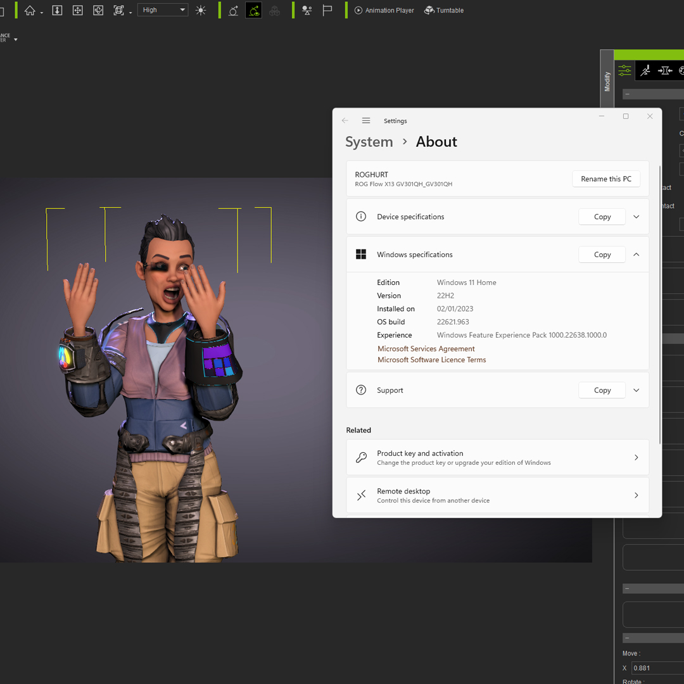Image resolution: width=684 pixels, height=684 pixels.
Task: Open the Animation Player
Action: 384,10
